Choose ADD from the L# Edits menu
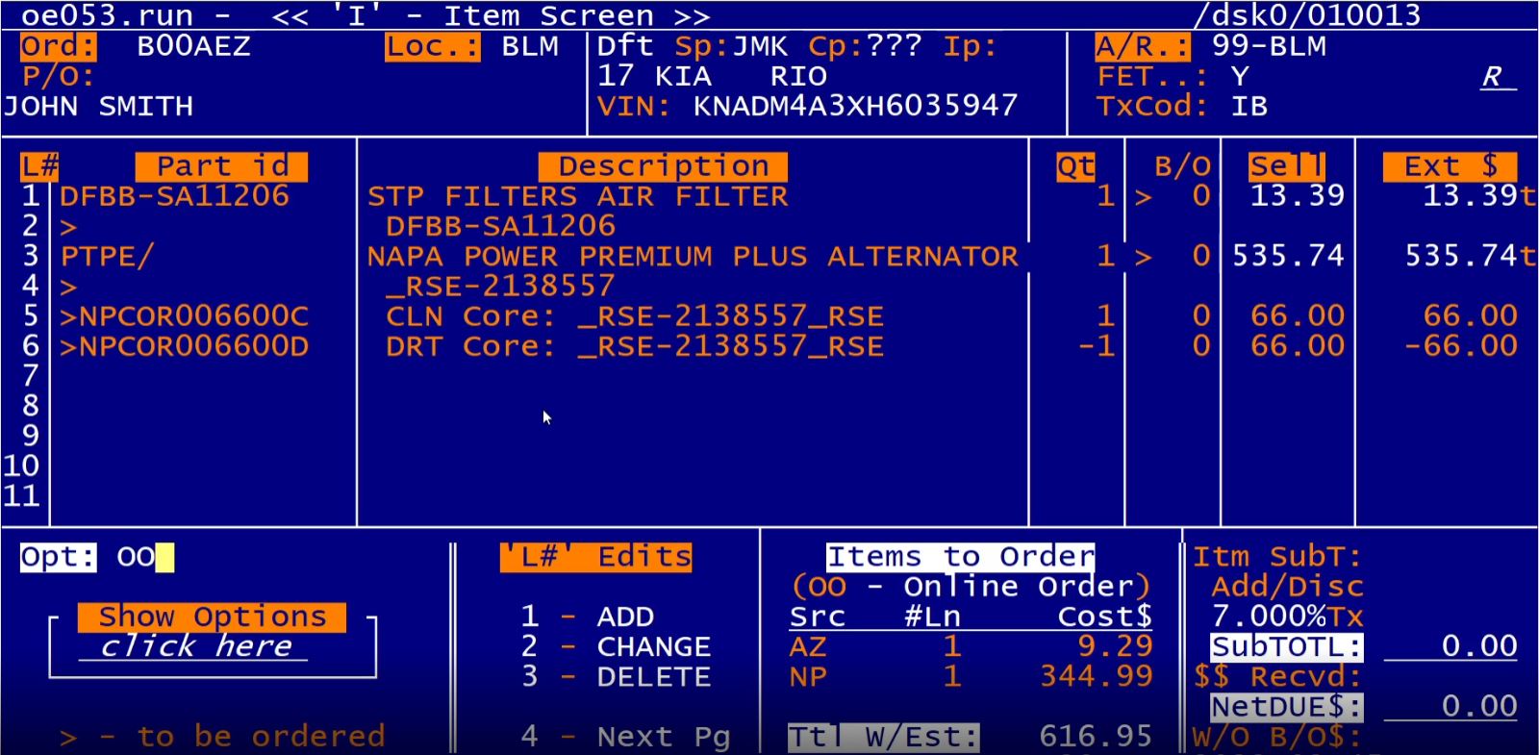1539x755 pixels. pyautogui.click(x=624, y=617)
